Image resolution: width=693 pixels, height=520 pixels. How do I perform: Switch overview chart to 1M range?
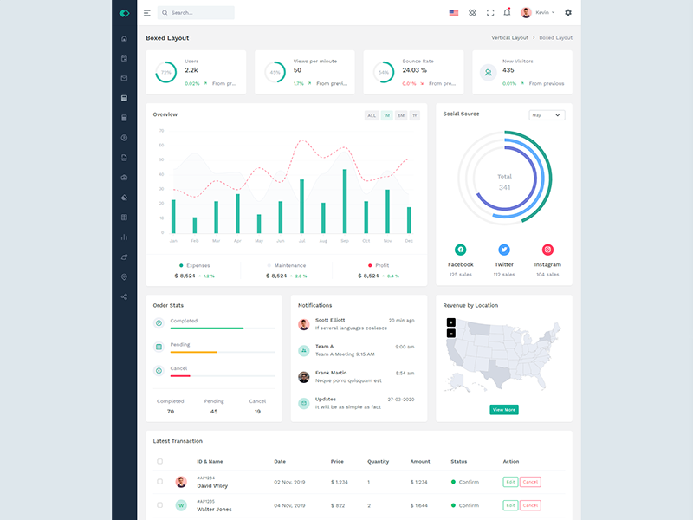point(386,115)
